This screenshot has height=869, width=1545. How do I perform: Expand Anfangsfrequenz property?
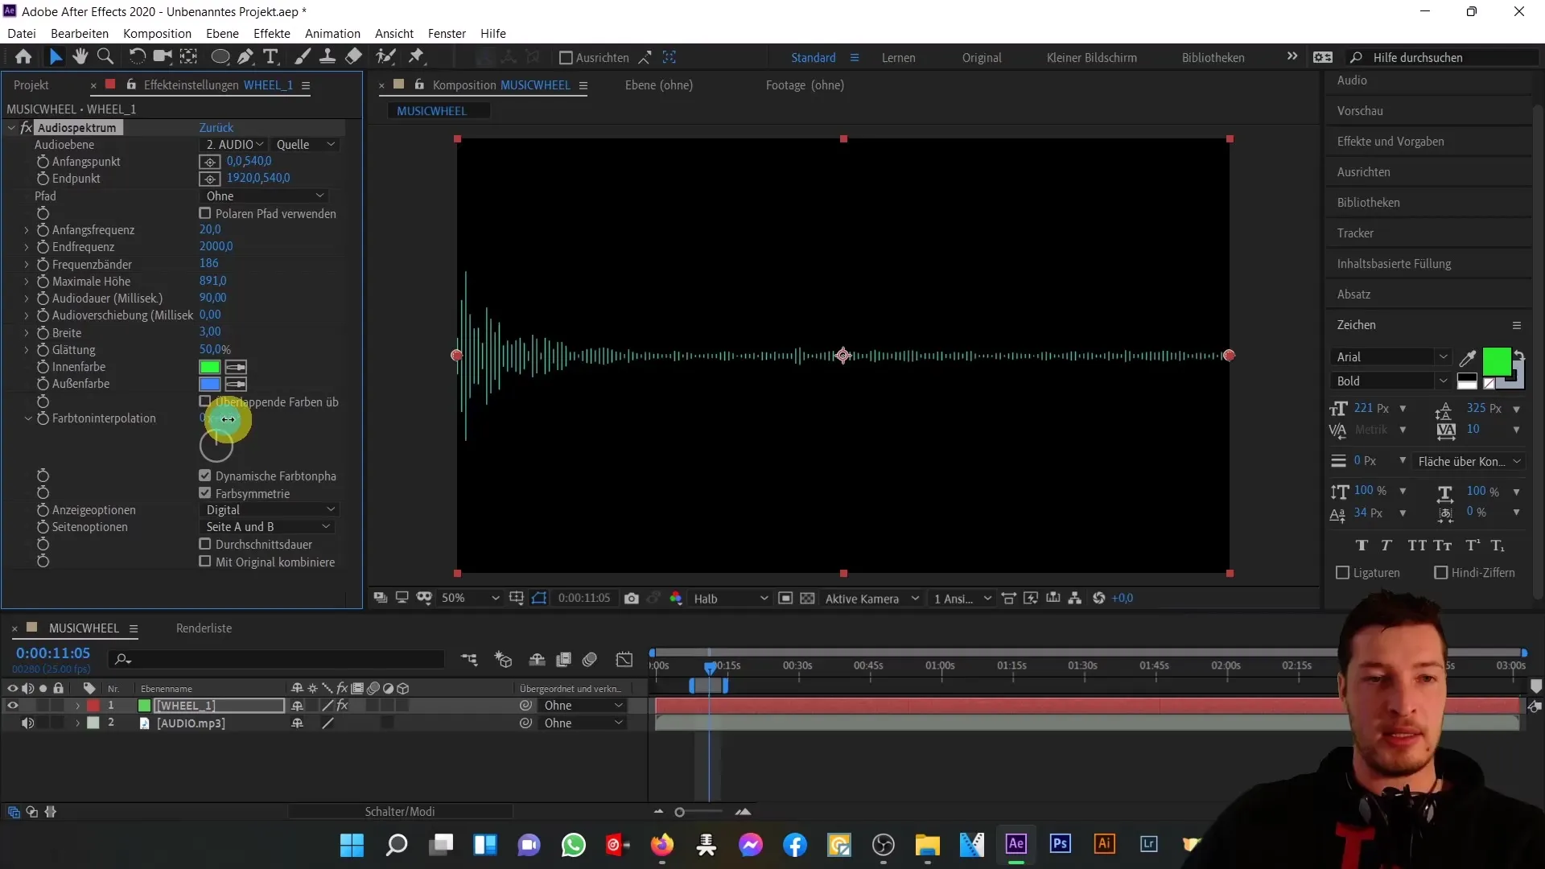pyautogui.click(x=27, y=230)
